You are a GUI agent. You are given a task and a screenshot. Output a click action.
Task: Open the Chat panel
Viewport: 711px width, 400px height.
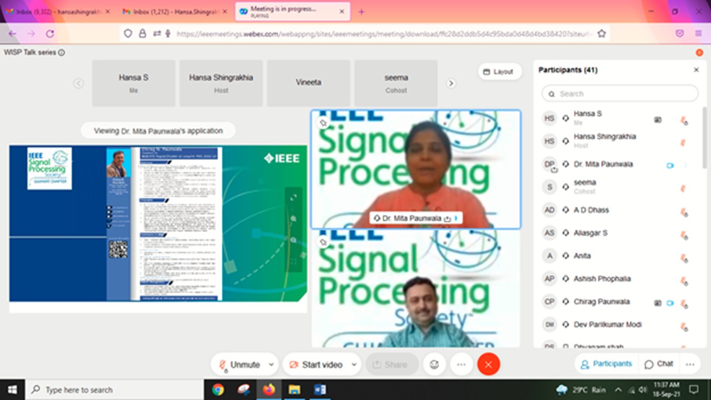(659, 364)
